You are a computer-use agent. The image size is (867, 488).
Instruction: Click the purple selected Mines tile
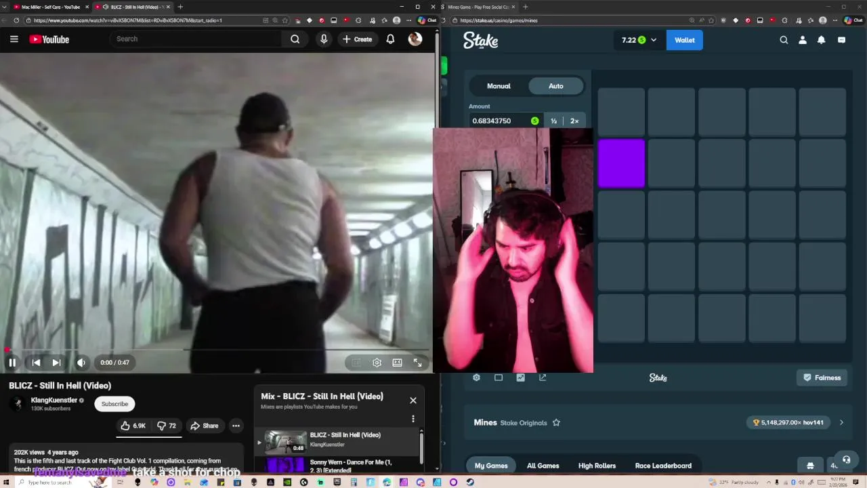[621, 163]
